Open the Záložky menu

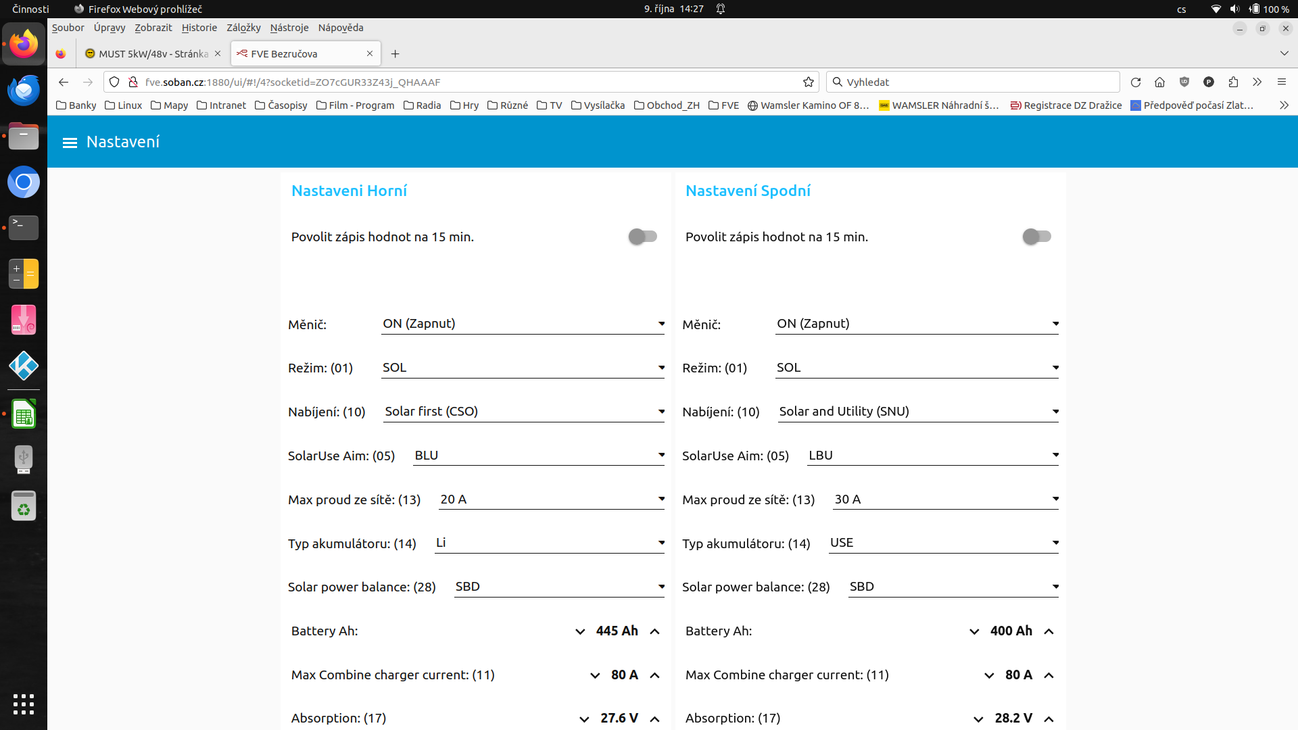243,28
